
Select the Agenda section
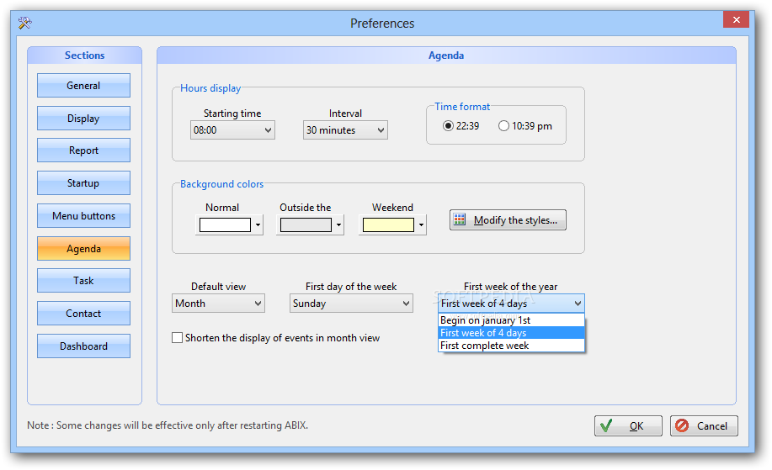click(x=83, y=248)
